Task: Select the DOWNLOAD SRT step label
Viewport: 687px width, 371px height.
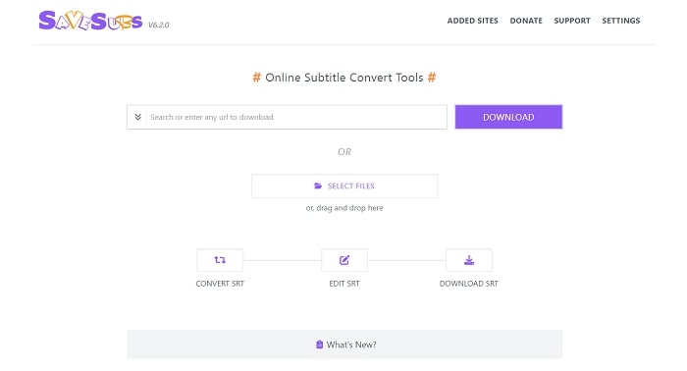Action: pyautogui.click(x=469, y=284)
